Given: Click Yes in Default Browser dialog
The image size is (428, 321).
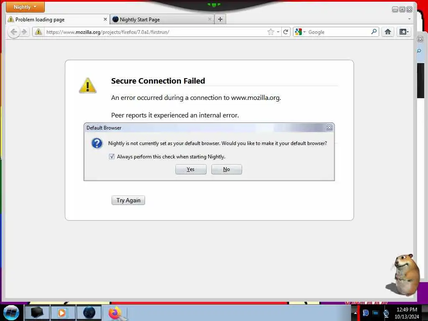Looking at the screenshot, I should point(191,169).
